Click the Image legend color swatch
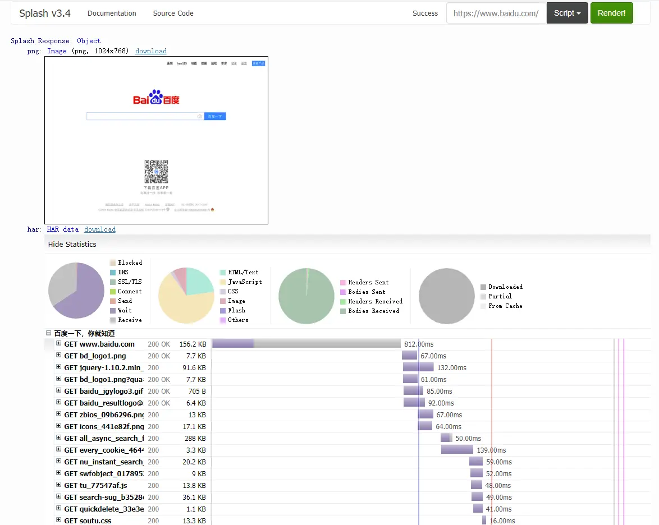659x525 pixels. point(223,301)
